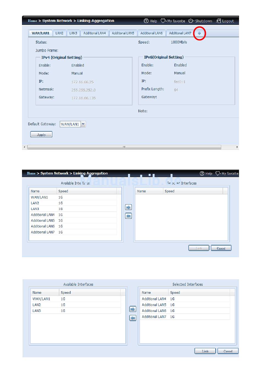Image resolution: width=261 pixels, height=390 pixels.
Task: Switch to the LAN2 tab
Action: tap(59, 33)
